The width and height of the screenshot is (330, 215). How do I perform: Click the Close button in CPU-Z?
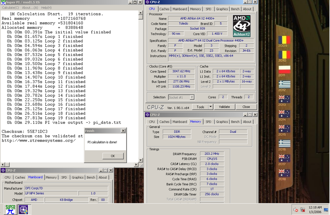246,107
